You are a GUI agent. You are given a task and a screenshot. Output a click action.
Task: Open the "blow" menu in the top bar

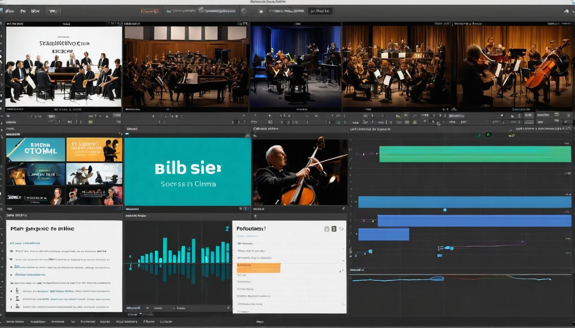pos(35,11)
